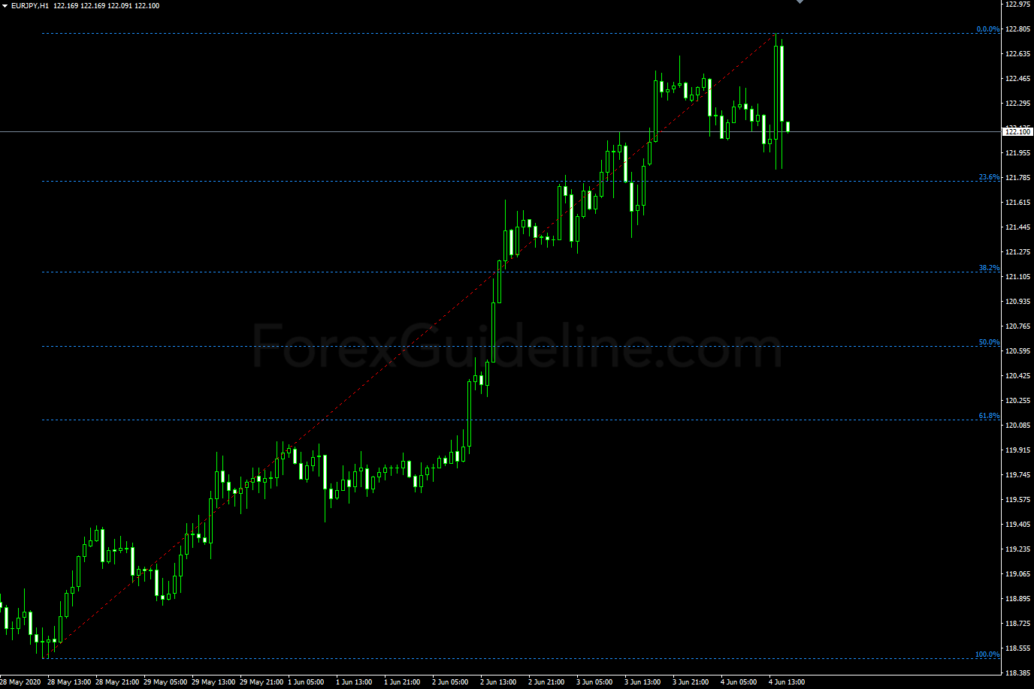Screen dimensions: 1034x689
Task: Select the 50.0% Fibonacci level label
Action: click(x=989, y=342)
